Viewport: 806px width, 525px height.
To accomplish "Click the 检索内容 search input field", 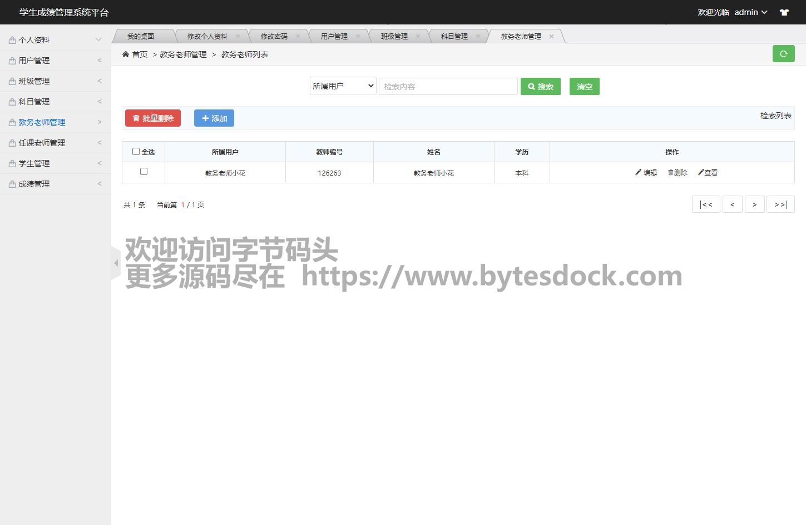I will tap(448, 87).
